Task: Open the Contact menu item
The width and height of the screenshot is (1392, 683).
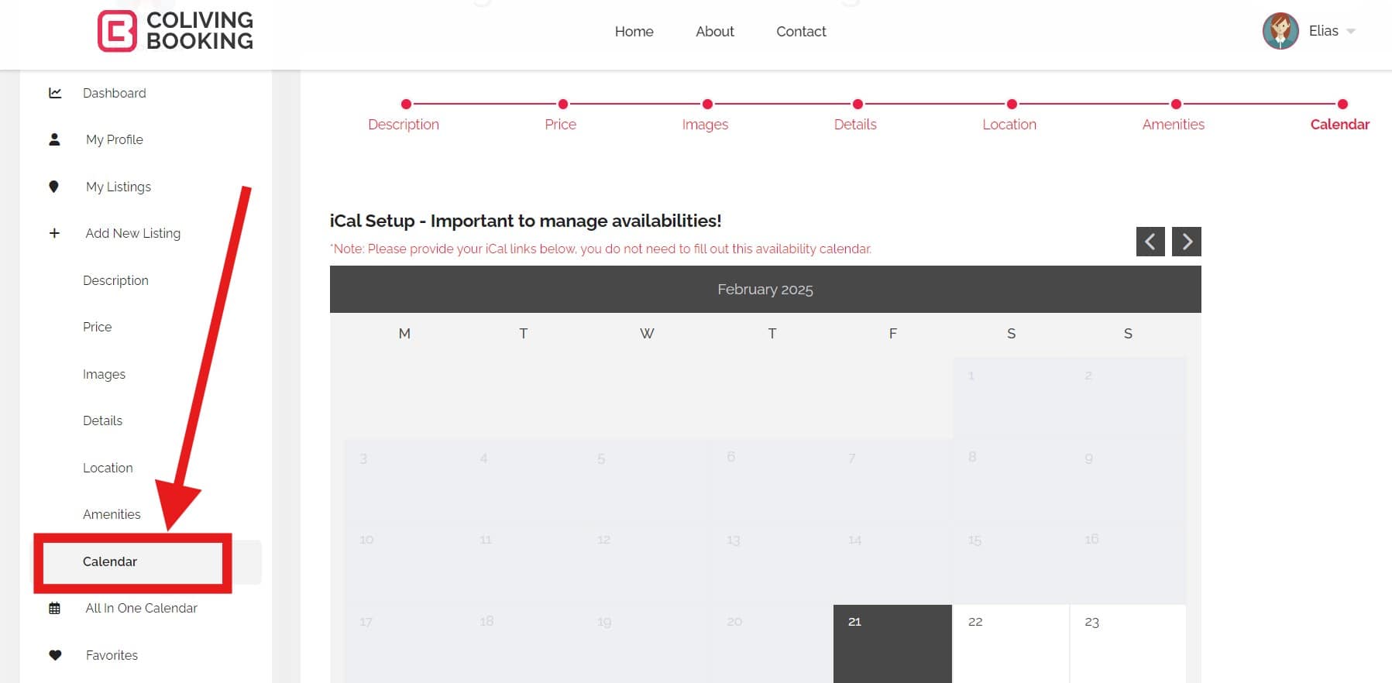Action: pyautogui.click(x=801, y=32)
